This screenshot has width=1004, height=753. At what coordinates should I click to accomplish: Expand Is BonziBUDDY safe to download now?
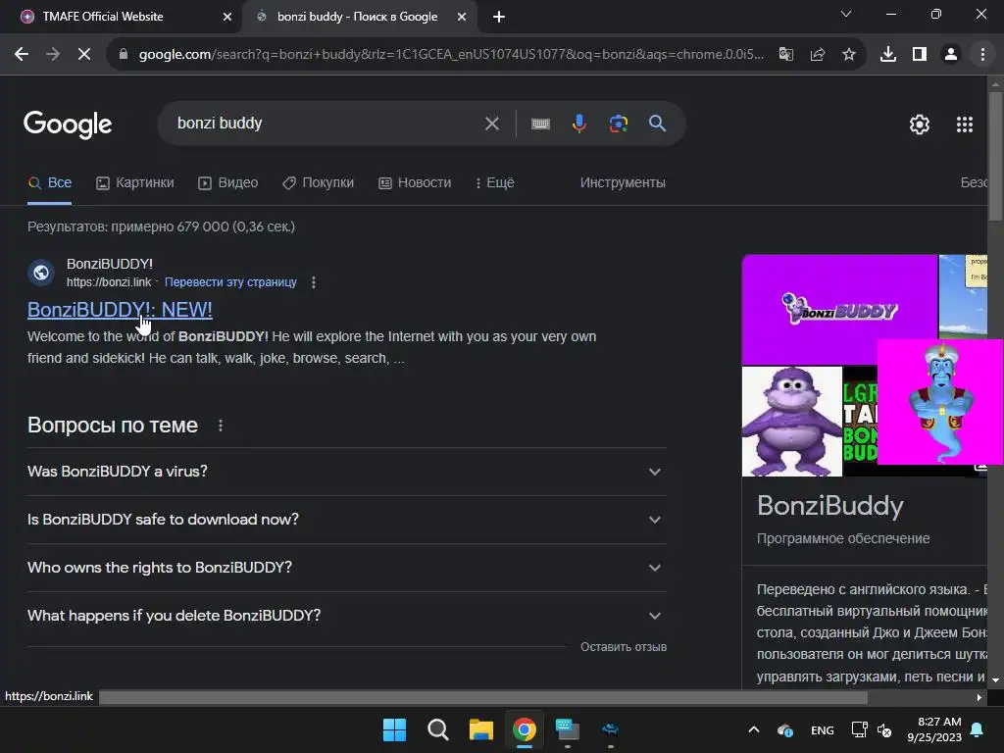coord(347,520)
